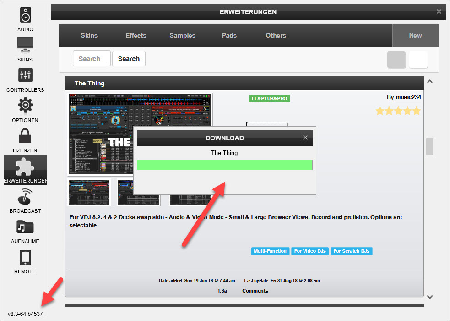
Task: Open the Comments link
Action: (x=255, y=291)
